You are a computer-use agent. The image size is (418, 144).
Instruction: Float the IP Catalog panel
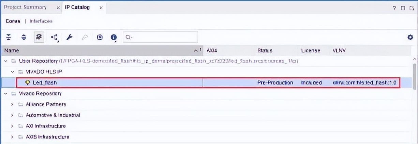[x=411, y=8]
